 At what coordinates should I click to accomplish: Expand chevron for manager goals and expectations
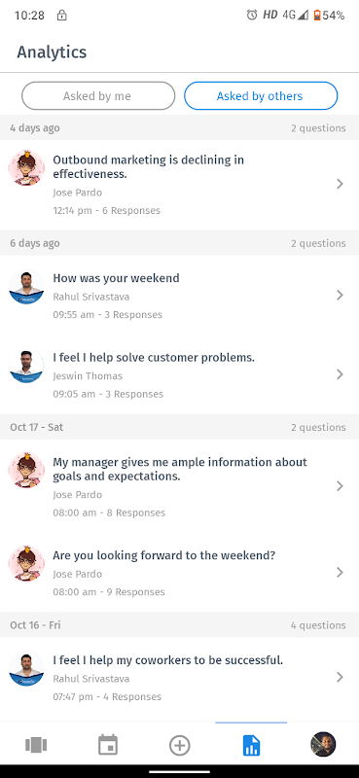341,486
